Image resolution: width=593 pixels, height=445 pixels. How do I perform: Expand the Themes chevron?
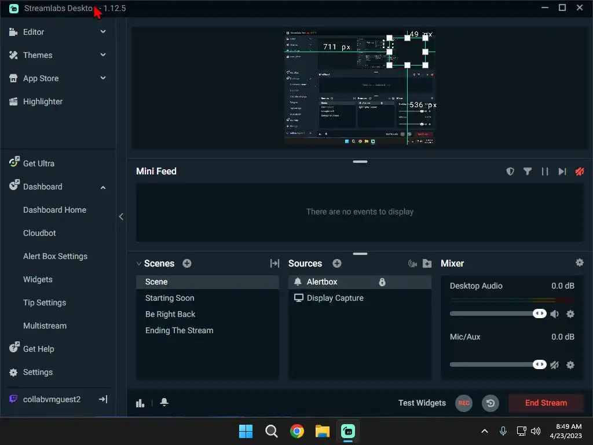(x=103, y=55)
